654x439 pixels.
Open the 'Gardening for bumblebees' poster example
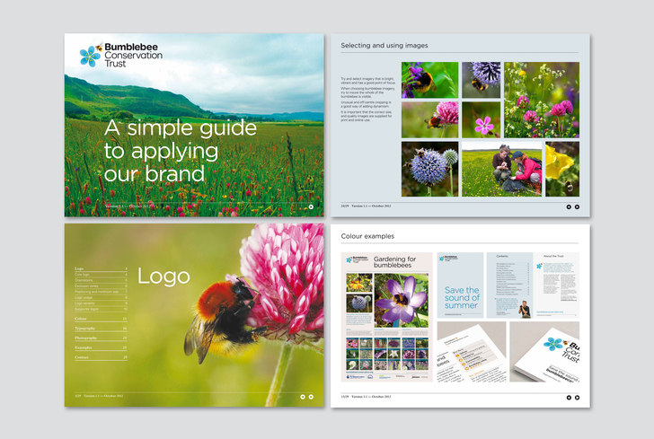(x=386, y=317)
